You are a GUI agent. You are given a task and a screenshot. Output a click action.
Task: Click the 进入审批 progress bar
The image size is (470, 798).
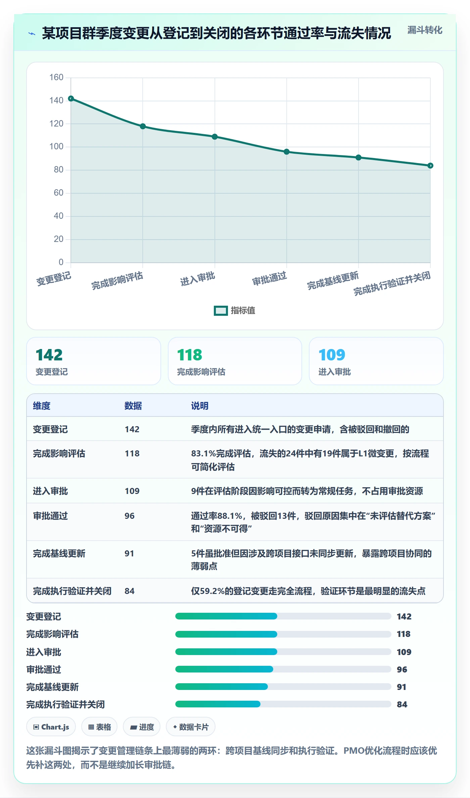283,652
